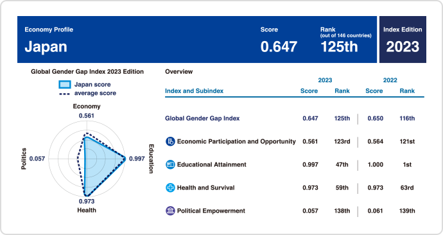The height and width of the screenshot is (235, 443).
Task: Click the overall score 0.647 in banner
Action: click(279, 47)
